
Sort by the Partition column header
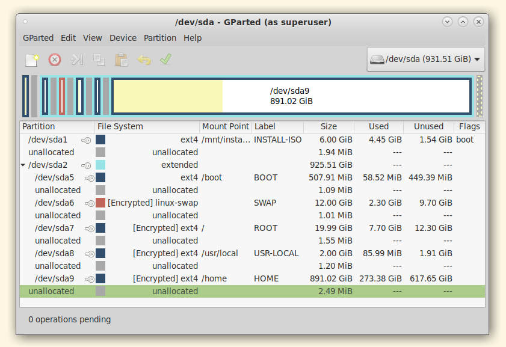(x=57, y=126)
